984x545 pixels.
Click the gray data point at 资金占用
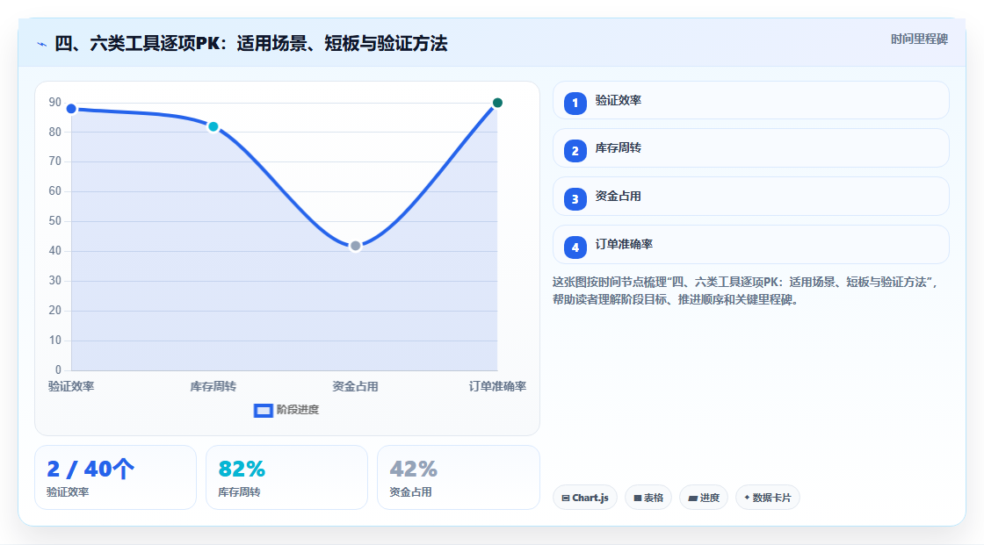tap(355, 246)
